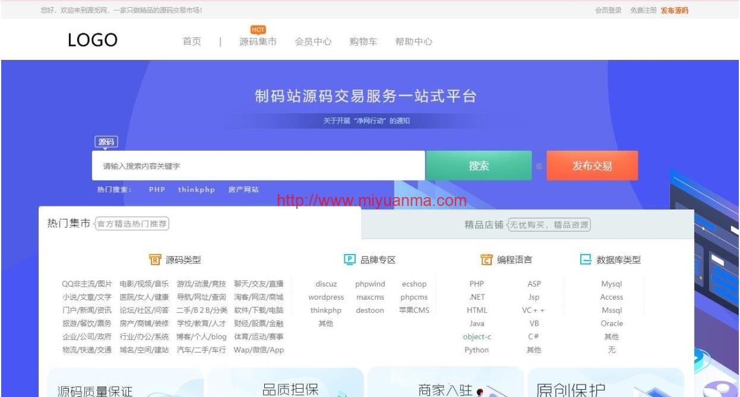740x397 pixels.
Task: Open the 电影/视频/音乐 category
Action: (x=144, y=284)
